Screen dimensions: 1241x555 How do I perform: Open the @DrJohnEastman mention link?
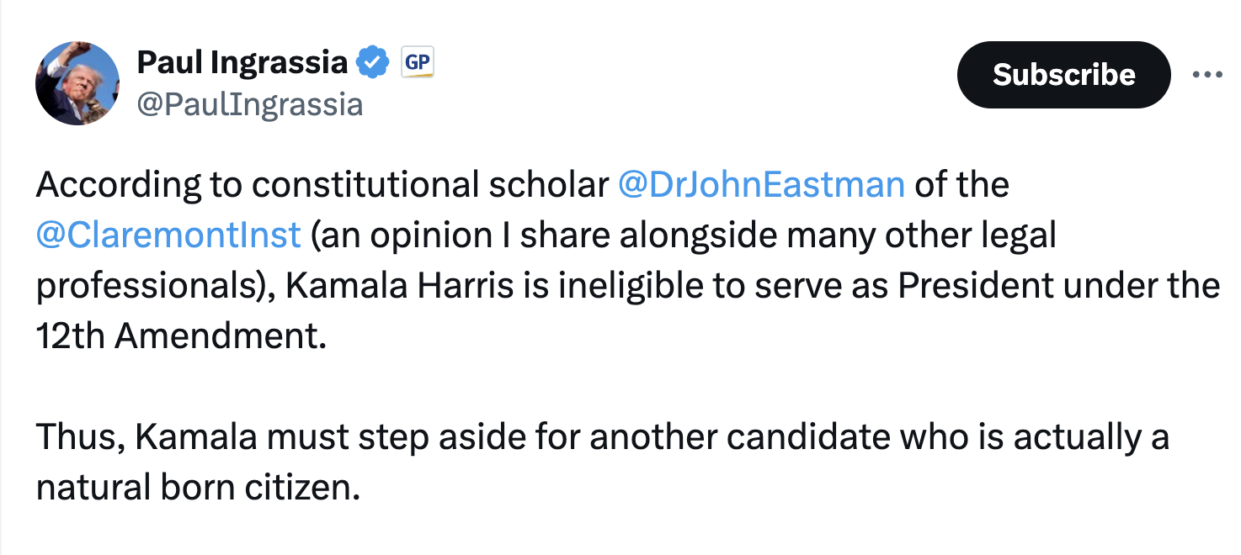coord(761,184)
